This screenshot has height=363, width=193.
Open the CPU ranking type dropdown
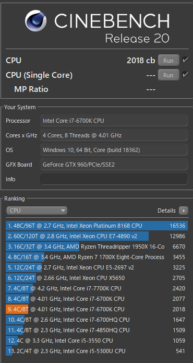[x=37, y=210]
